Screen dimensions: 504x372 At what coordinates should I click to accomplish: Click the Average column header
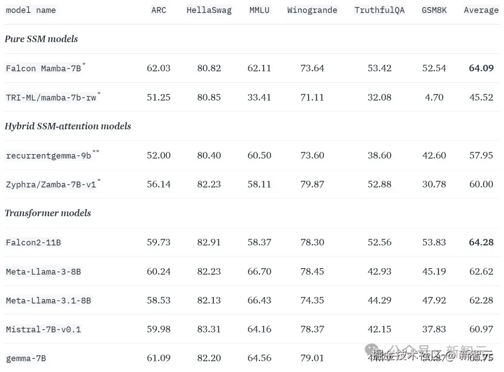[481, 10]
